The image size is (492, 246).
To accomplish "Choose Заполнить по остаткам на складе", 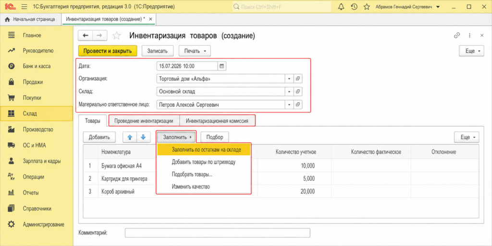I will [204, 150].
